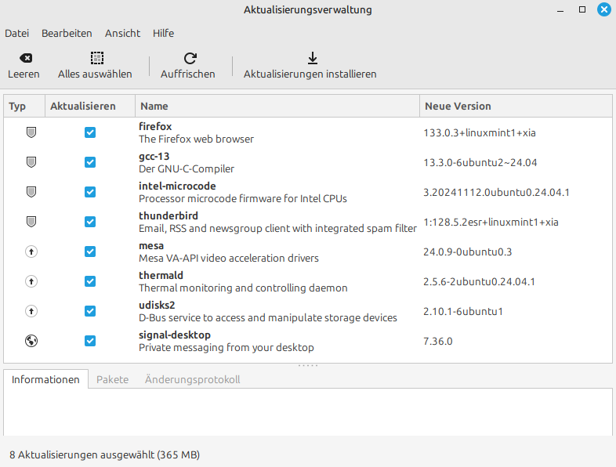Switch to the Änderungsprotokoll tab
Viewport: 616px width, 467px height.
point(193,379)
